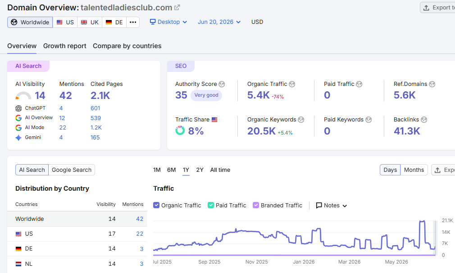This screenshot has height=273, width=455.
Task: Open the 2.1K Cited Pages link
Action: click(100, 96)
